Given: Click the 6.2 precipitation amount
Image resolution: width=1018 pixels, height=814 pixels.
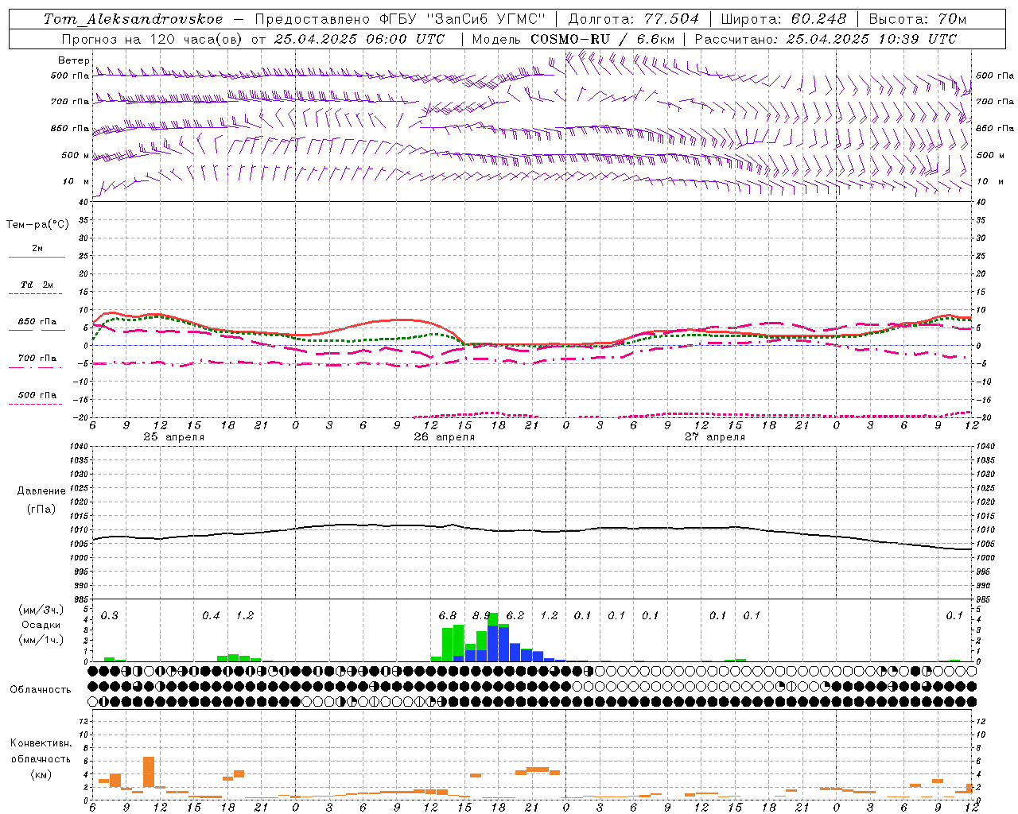Looking at the screenshot, I should [515, 615].
